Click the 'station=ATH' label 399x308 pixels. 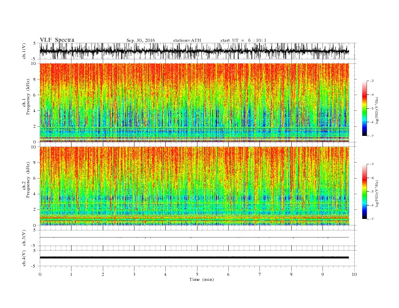click(187, 40)
